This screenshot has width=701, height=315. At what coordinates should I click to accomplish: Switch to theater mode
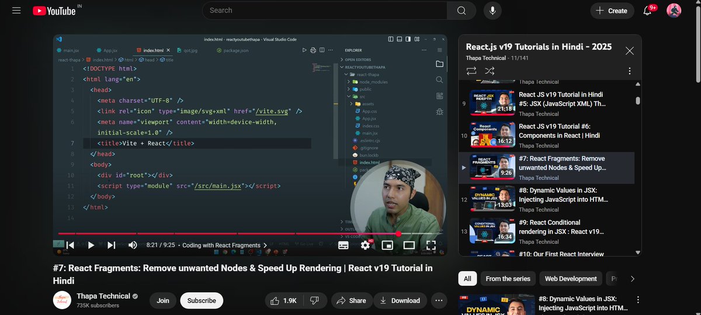409,245
